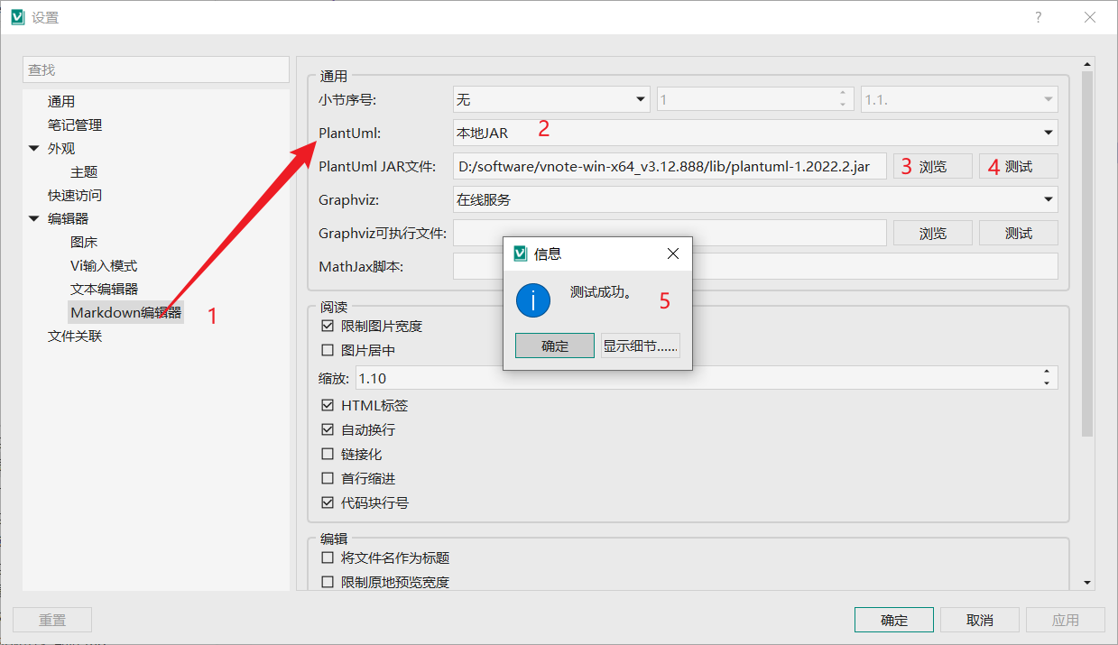The width and height of the screenshot is (1118, 645).
Task: Click the VNote logo in settings title bar
Action: [x=15, y=16]
